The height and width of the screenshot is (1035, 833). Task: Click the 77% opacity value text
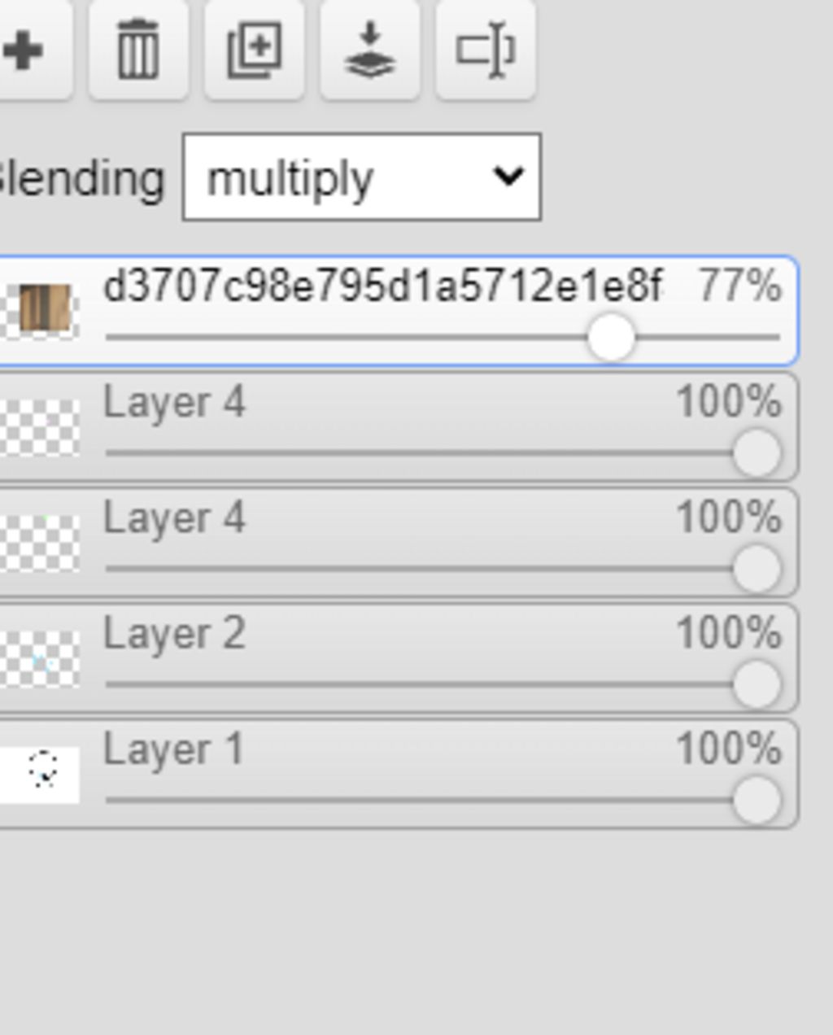pyautogui.click(x=739, y=287)
